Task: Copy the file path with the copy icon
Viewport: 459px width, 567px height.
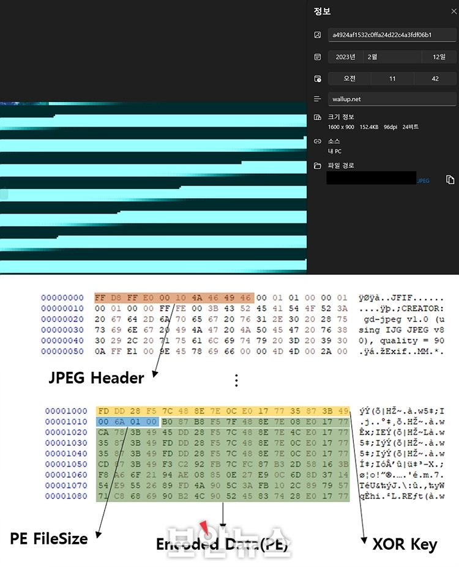Action: pyautogui.click(x=450, y=179)
